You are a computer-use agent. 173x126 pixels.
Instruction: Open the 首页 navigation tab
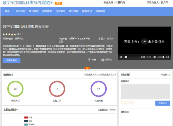click(7, 11)
